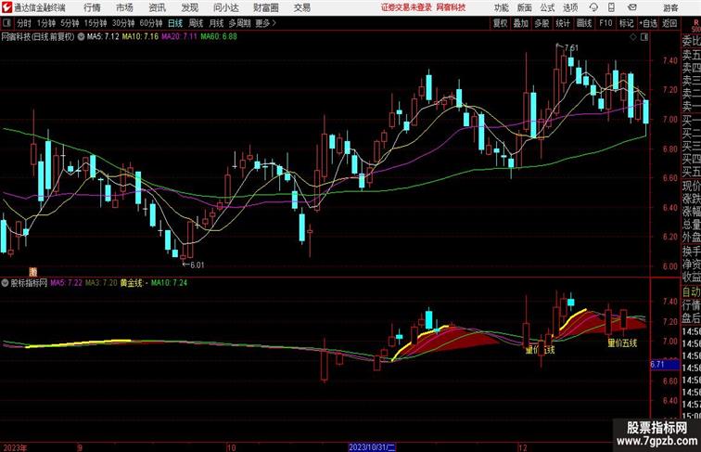Viewport: 701px width, 452px height.
Task: Expand main chart indicator dropdown beside 网宿科技
Action: click(x=81, y=37)
